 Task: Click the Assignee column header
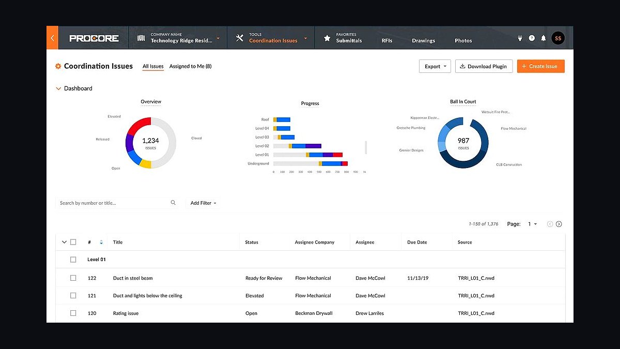coord(365,242)
